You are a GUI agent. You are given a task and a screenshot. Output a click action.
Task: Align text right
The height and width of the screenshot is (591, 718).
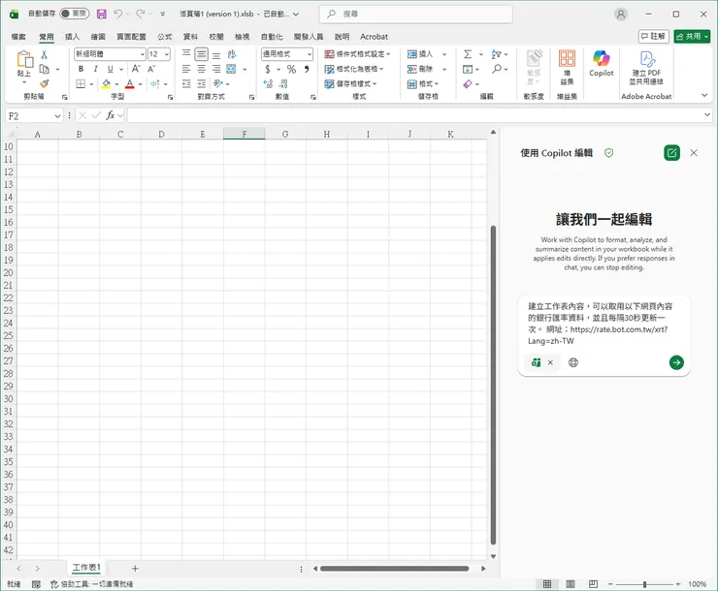[x=216, y=69]
